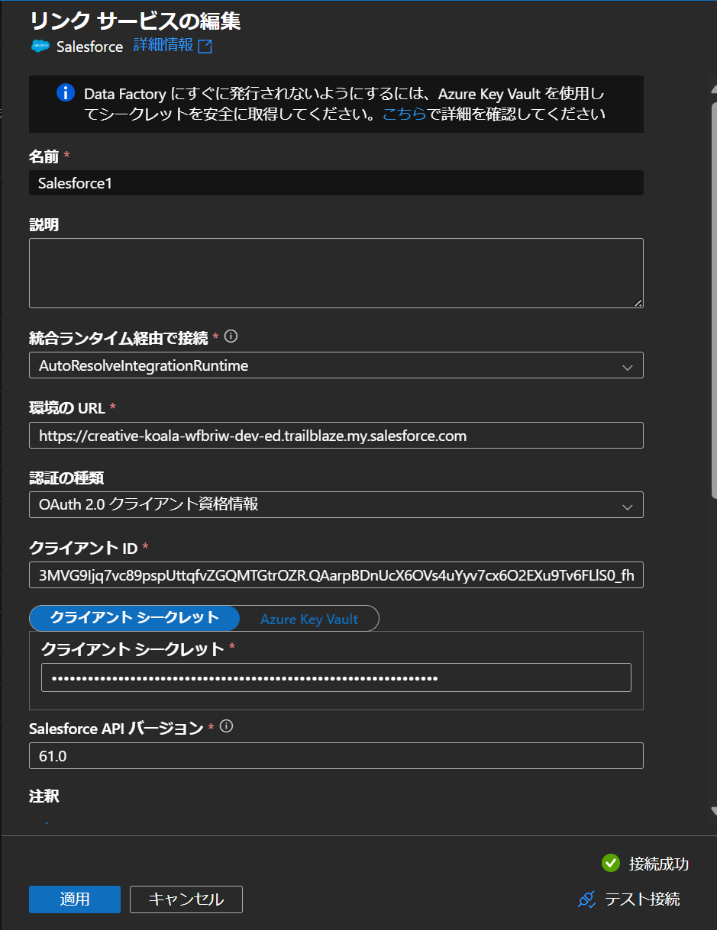717x930 pixels.
Task: Click the blue info icon in the banner
Action: click(x=66, y=94)
